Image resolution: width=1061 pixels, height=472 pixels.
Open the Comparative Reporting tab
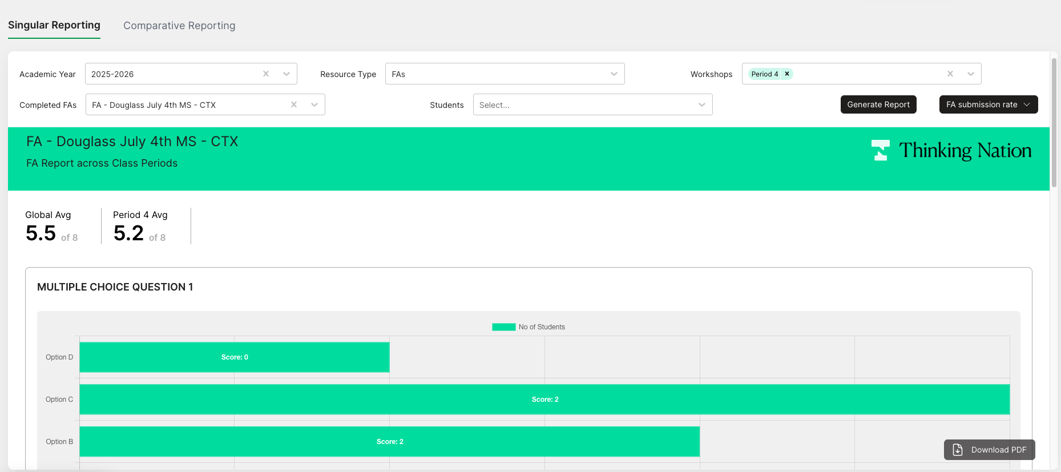point(179,26)
